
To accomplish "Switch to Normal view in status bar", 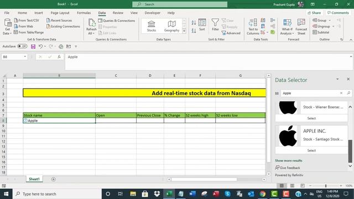I will click(282, 186).
